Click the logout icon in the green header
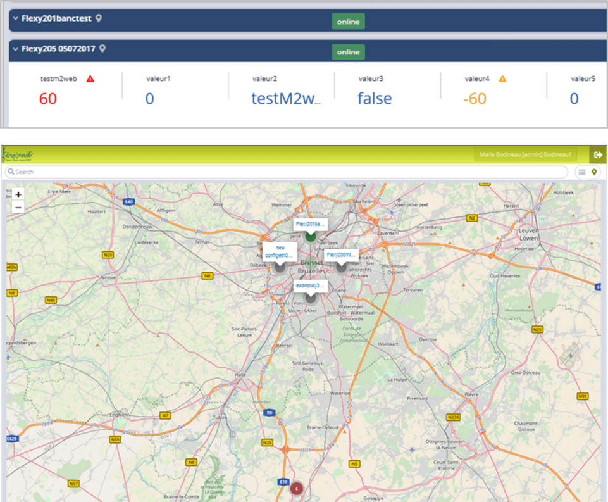Viewport: 608px width, 502px height. (x=597, y=155)
